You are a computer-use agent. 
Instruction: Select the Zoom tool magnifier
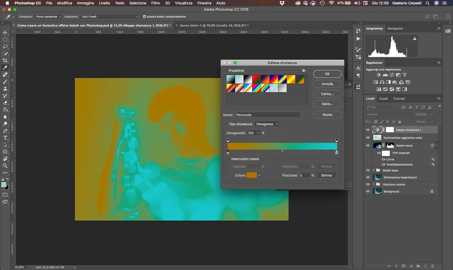point(5,165)
